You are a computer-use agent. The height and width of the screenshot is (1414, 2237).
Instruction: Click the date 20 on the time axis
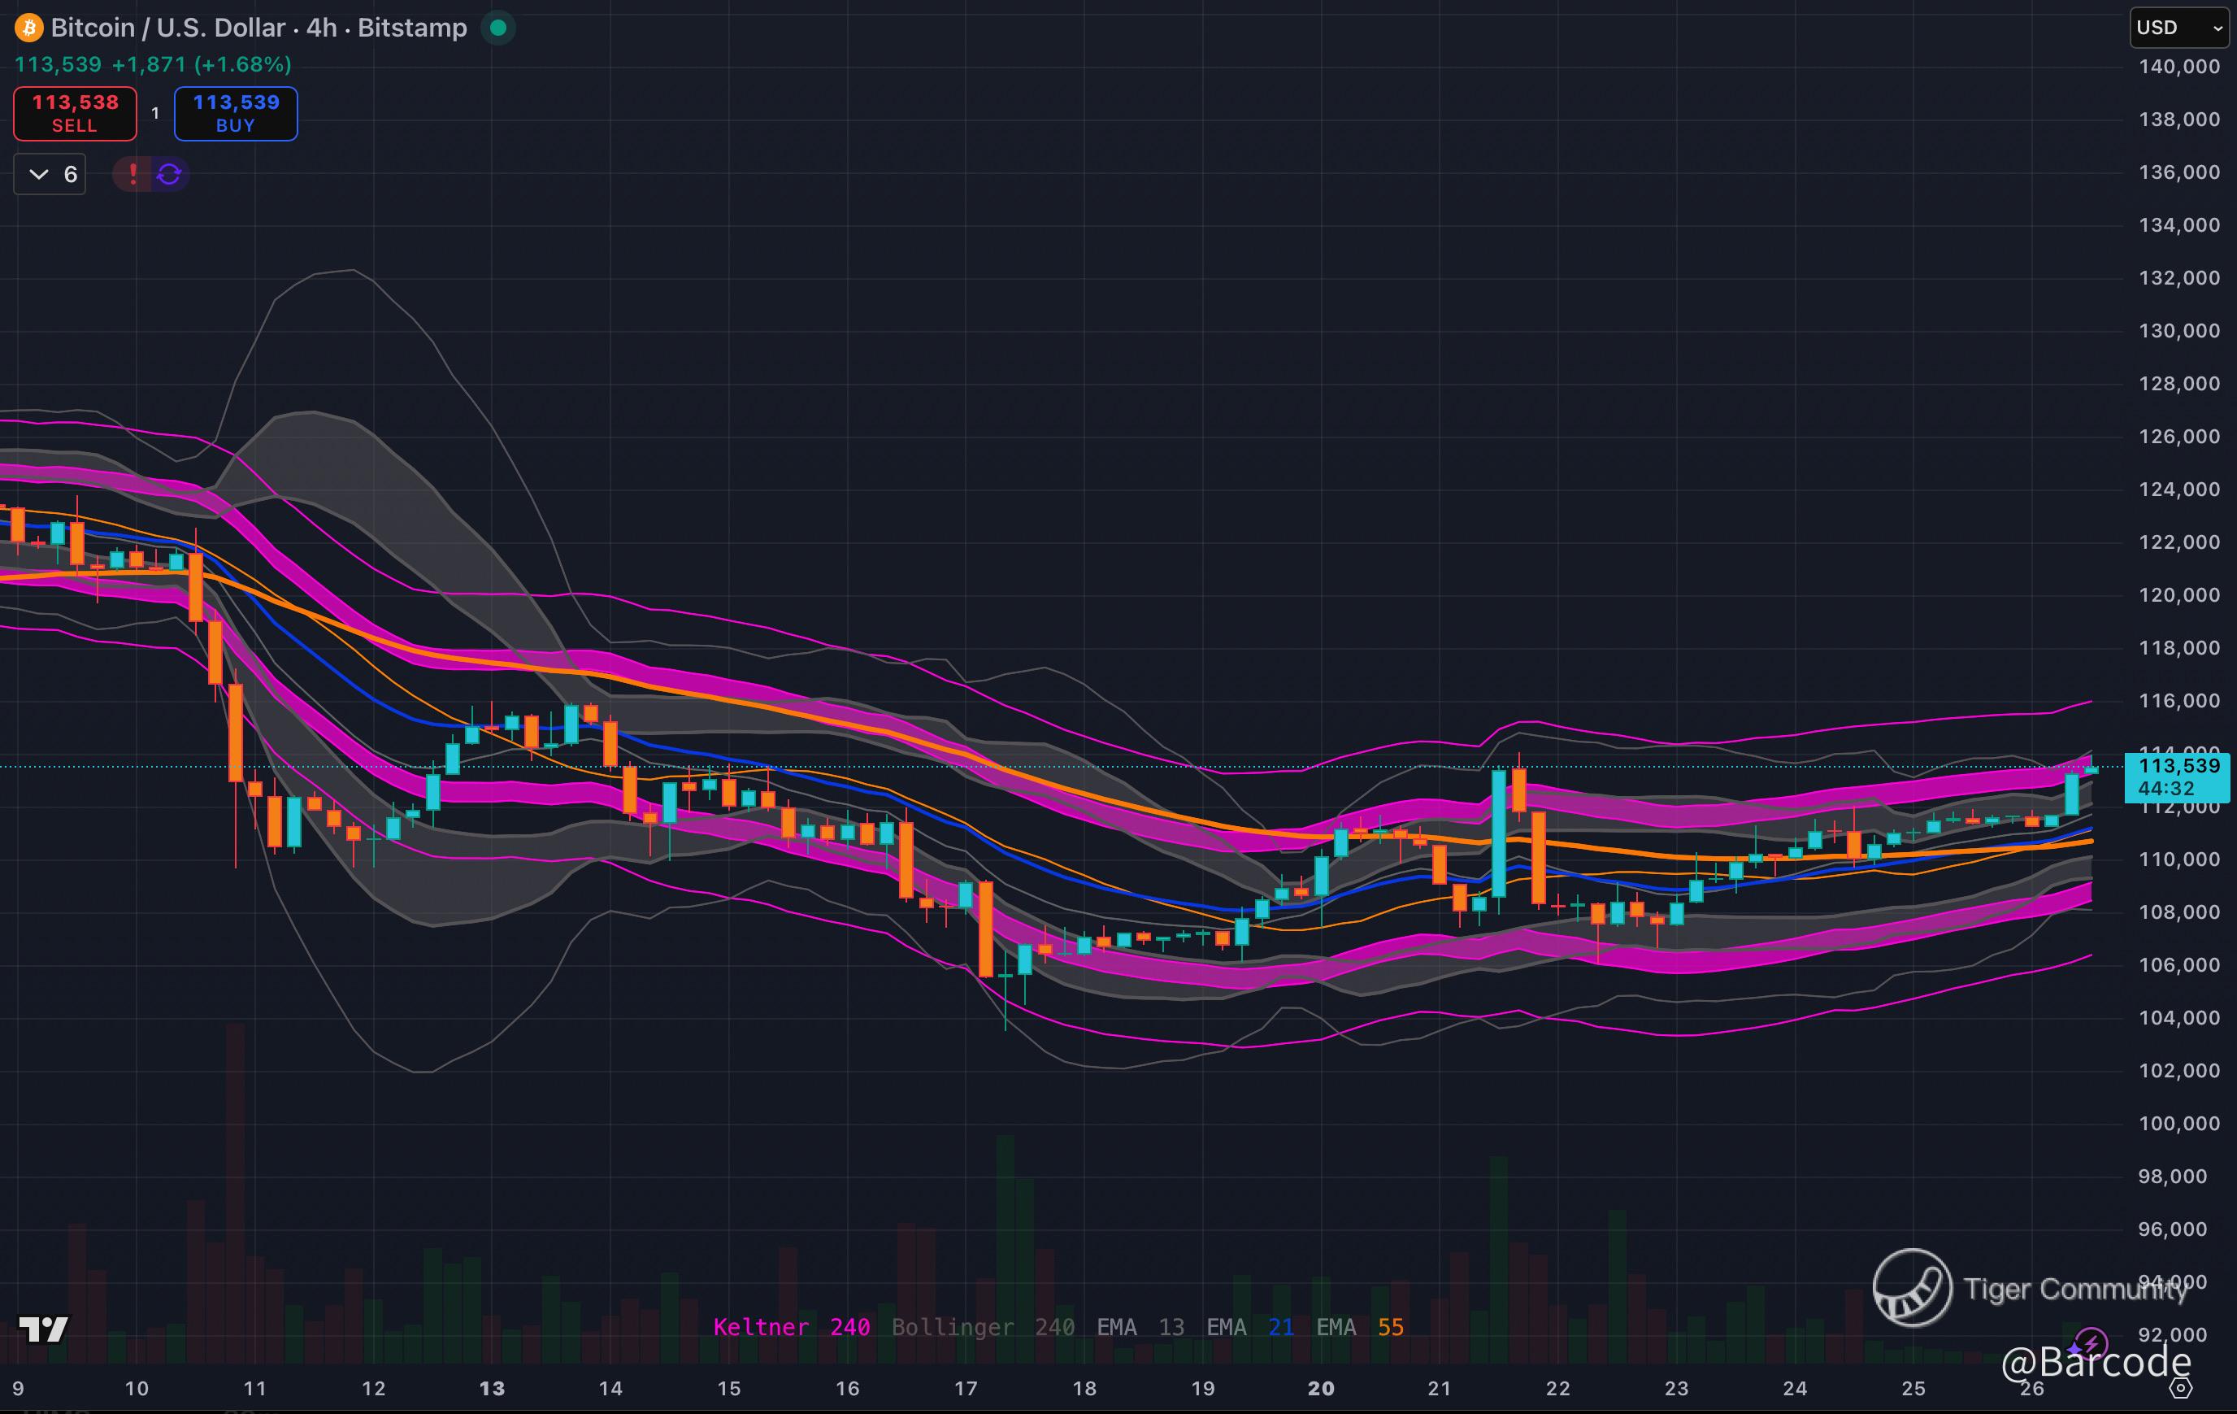pyautogui.click(x=1320, y=1388)
